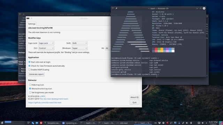Open the ccMSC link
The image size is (223, 125).
coord(43,96)
